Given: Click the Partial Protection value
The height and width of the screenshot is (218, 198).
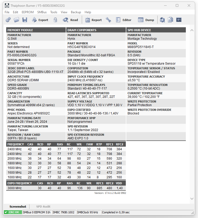Looking at the screenshot, I should [x=140, y=105].
